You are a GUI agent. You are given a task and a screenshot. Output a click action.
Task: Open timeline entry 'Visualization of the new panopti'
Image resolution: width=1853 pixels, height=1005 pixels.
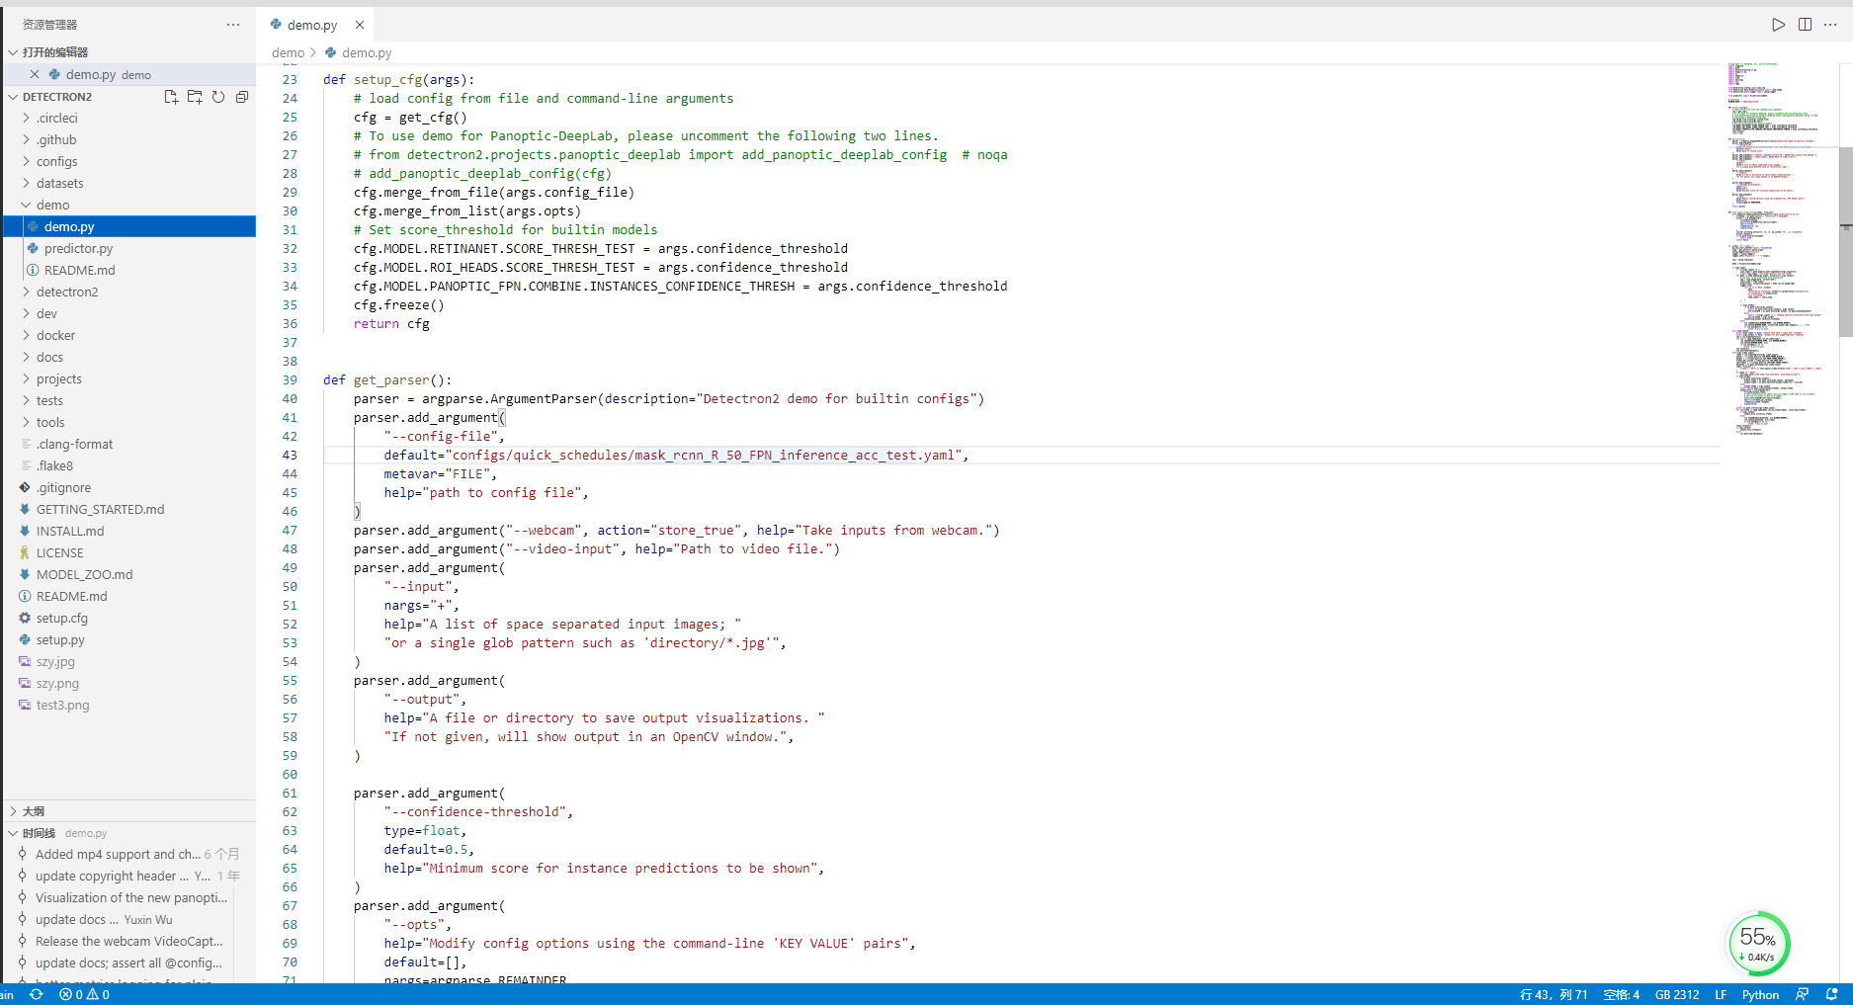(x=130, y=897)
